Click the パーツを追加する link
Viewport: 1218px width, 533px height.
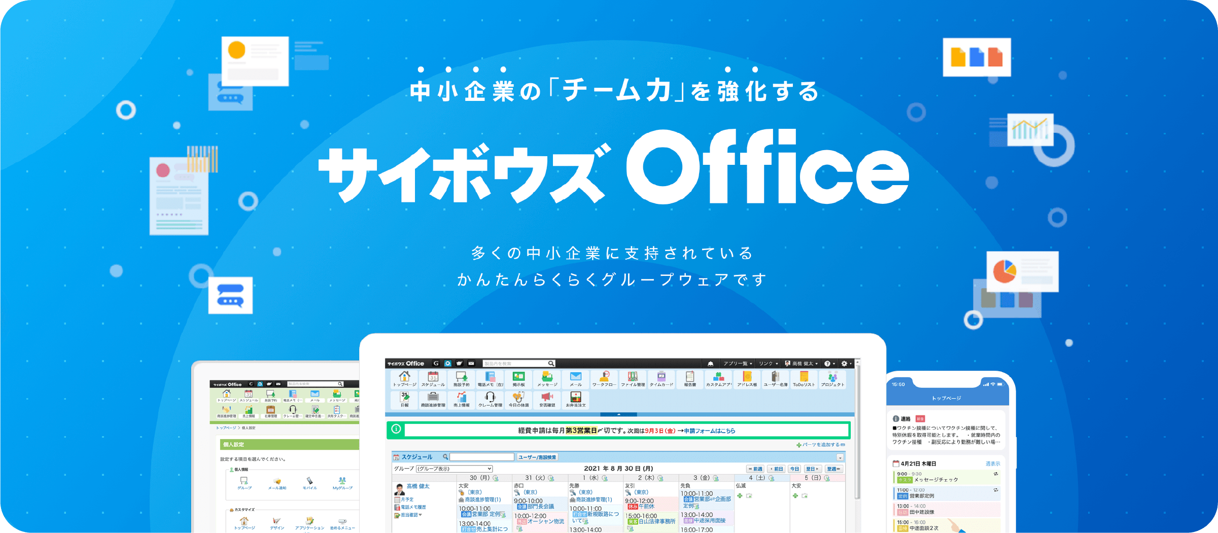(x=821, y=445)
